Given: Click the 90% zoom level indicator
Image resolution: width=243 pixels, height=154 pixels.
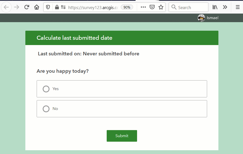Looking at the screenshot, I should pos(127,7).
